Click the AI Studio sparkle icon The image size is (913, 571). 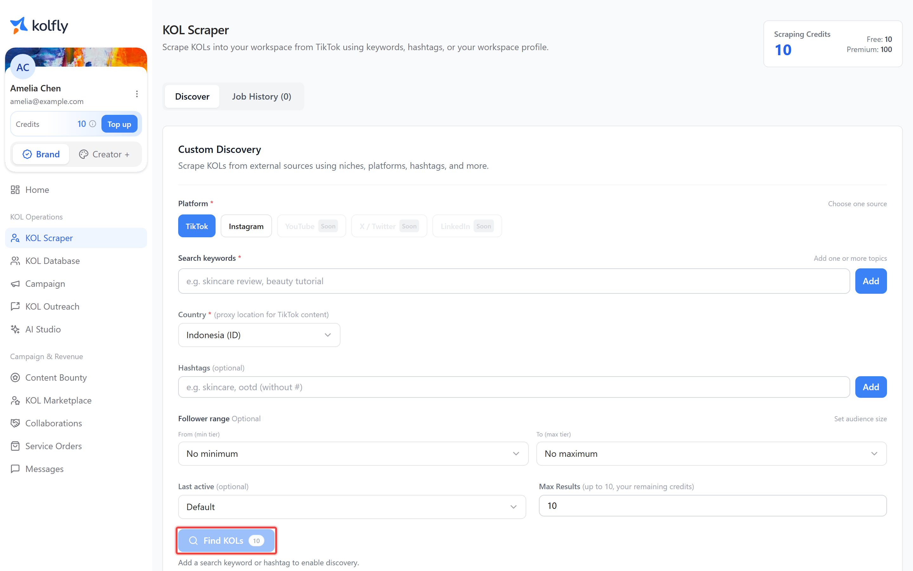(15, 329)
